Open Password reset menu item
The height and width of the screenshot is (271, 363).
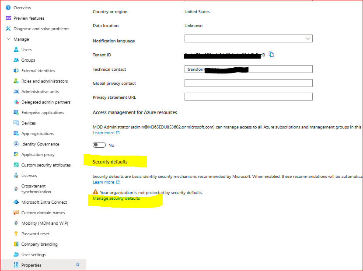pyautogui.click(x=35, y=234)
